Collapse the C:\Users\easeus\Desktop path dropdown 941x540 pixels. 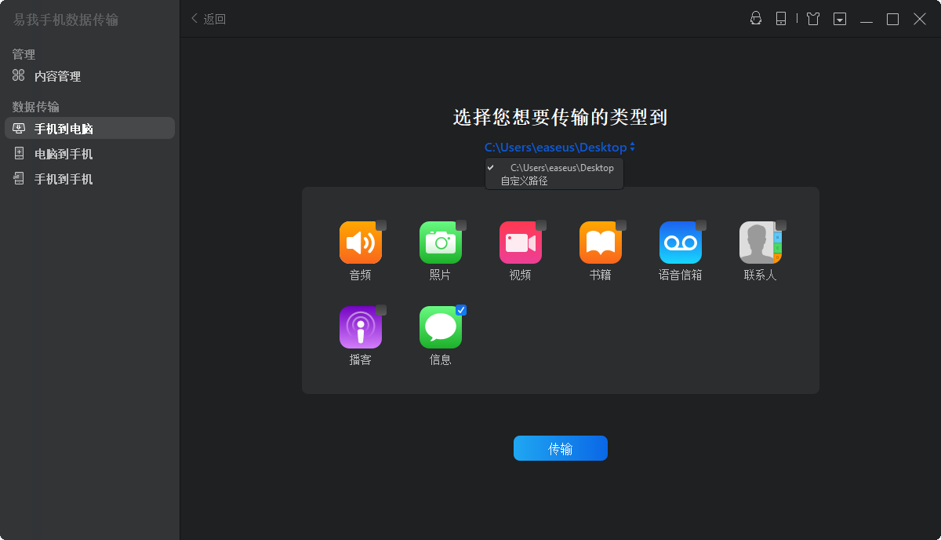(560, 147)
